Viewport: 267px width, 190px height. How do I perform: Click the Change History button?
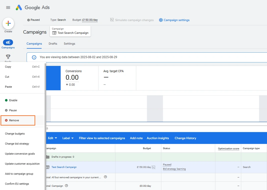pos(185,138)
